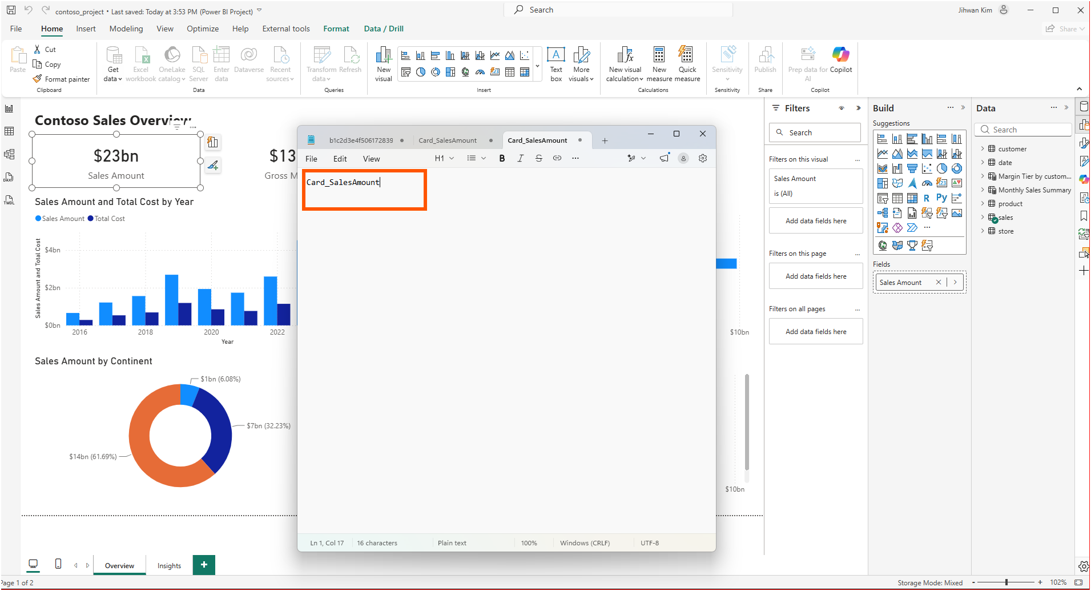Choose the R script visual icon
Image resolution: width=1091 pixels, height=591 pixels.
(x=927, y=198)
